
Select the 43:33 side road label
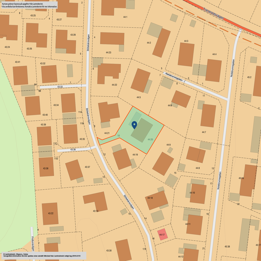[60, 87]
